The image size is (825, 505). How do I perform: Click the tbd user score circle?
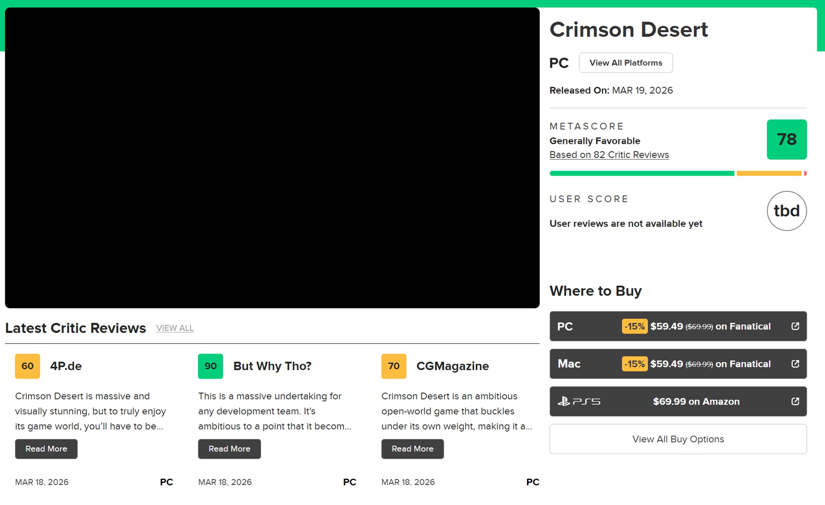click(786, 211)
